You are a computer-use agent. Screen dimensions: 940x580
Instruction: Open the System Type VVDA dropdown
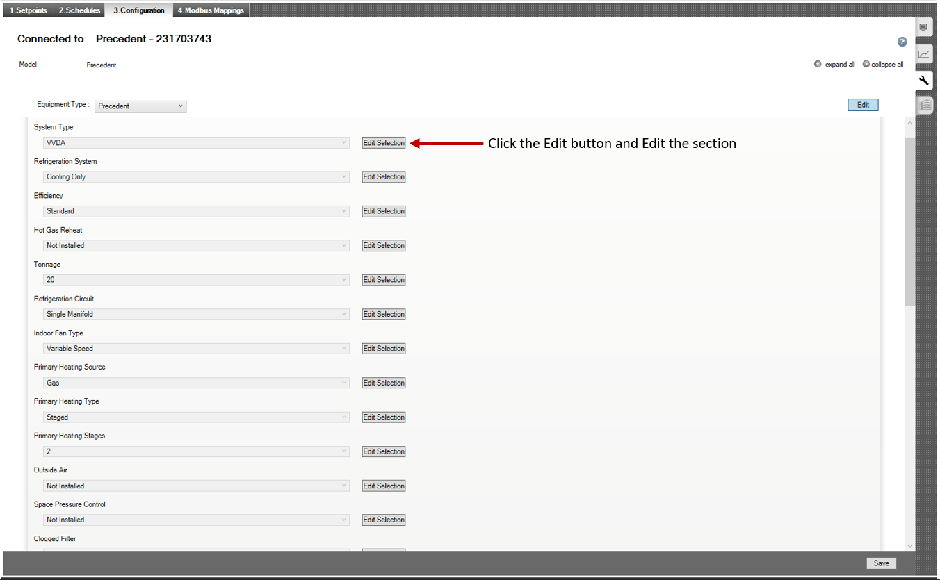[196, 142]
